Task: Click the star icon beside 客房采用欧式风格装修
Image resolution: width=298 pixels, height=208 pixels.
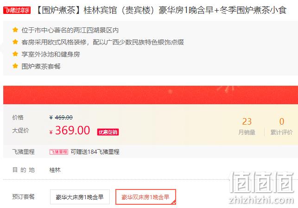Action: point(15,42)
